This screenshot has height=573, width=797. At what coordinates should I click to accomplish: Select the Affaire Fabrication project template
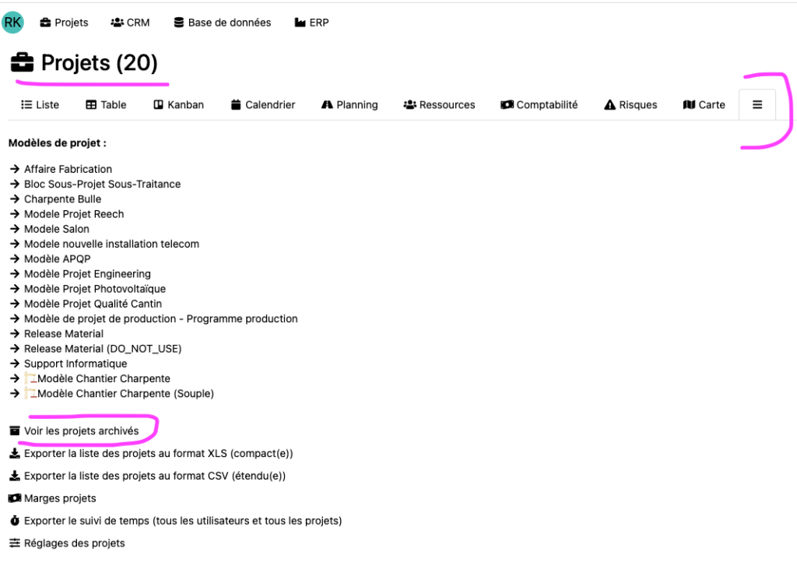click(68, 170)
